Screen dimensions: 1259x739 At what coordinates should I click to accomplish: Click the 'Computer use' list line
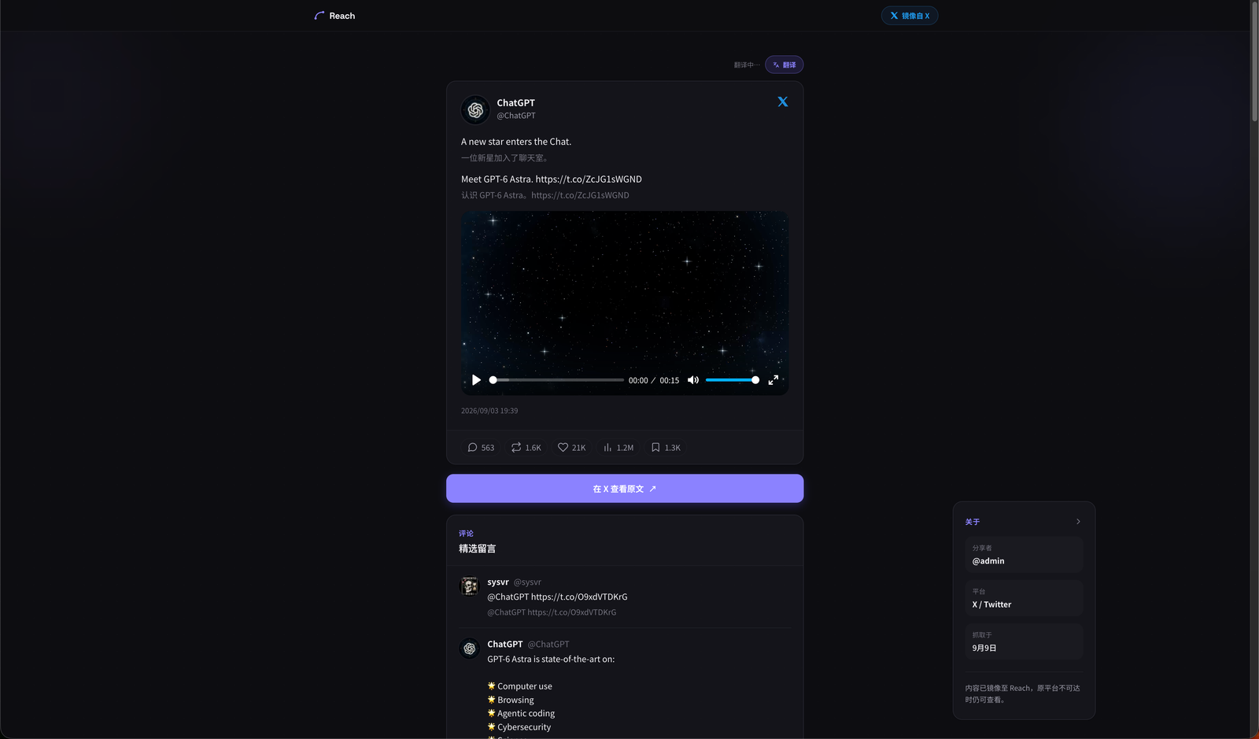(x=519, y=686)
